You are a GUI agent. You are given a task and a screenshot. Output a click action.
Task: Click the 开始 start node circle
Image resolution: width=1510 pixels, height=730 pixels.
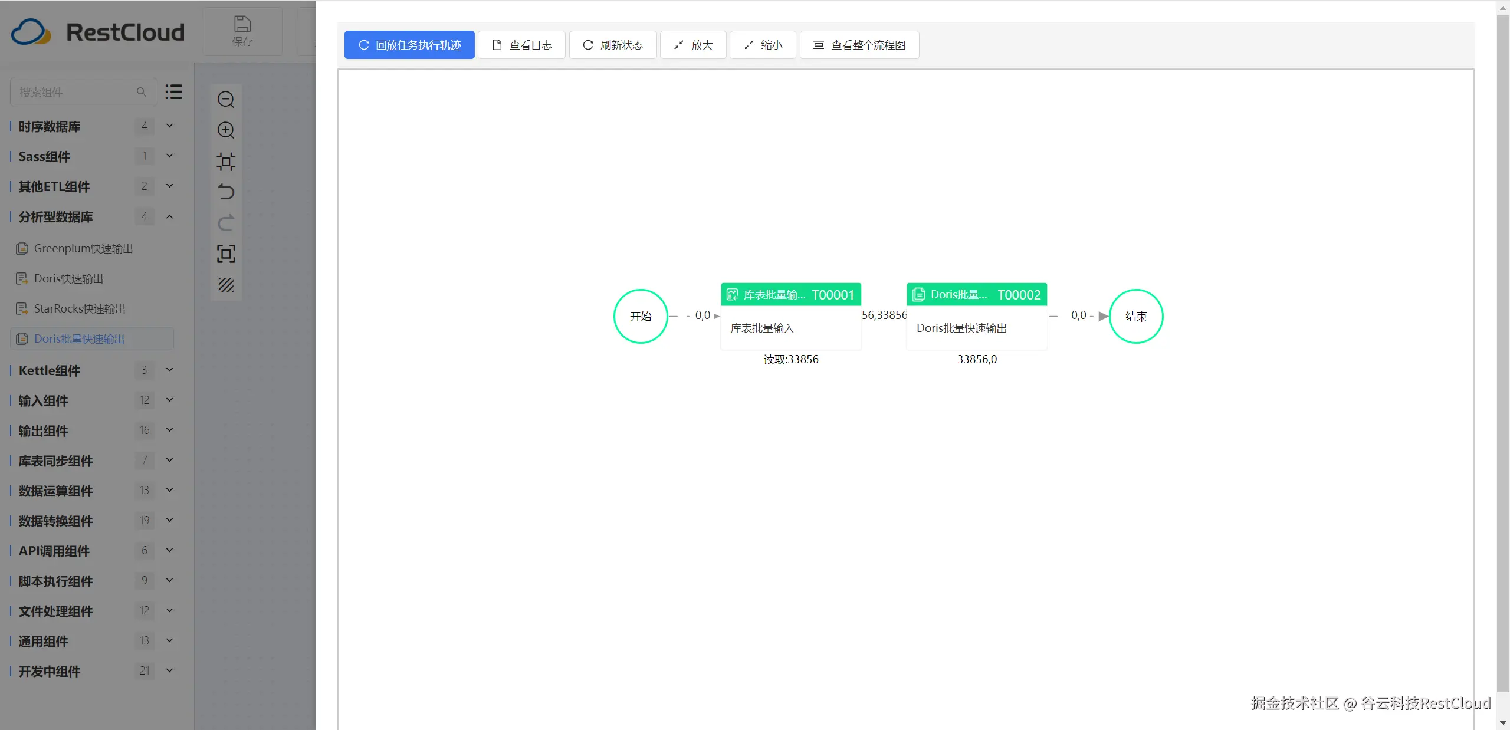(641, 316)
